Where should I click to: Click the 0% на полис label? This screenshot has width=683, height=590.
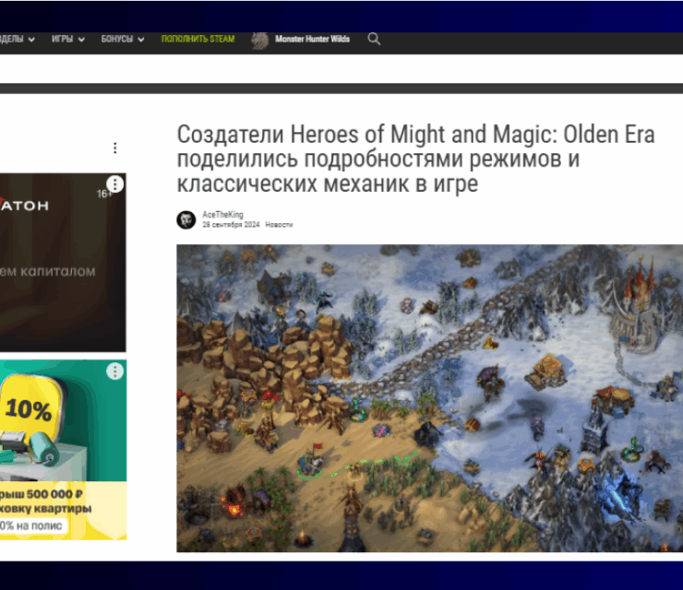tap(30, 525)
